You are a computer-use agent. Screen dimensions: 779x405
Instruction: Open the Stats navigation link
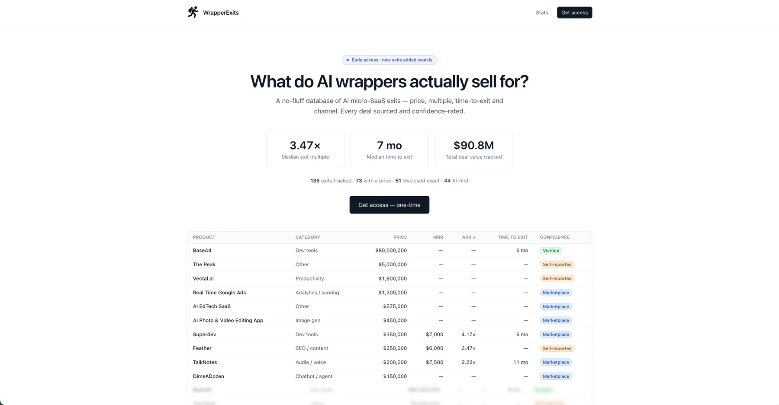click(x=542, y=13)
